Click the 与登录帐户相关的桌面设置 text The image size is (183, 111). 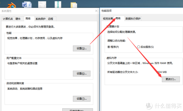22,63
